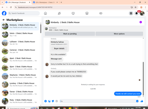Open the Lyndsey 2 Beds 2 Baths chat
The height and width of the screenshot is (109, 148).
(x=20, y=84)
